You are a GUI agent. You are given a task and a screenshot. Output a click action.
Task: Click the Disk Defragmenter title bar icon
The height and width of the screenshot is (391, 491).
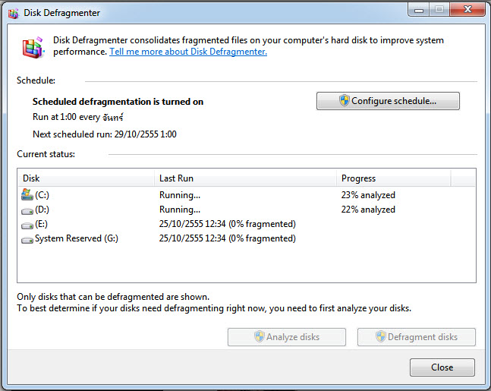click(x=13, y=13)
